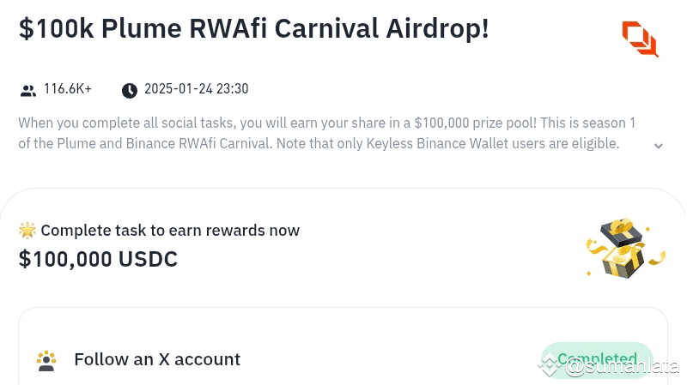The width and height of the screenshot is (687, 385).
Task: Click the 116.6K+ participant count
Action: pos(68,89)
